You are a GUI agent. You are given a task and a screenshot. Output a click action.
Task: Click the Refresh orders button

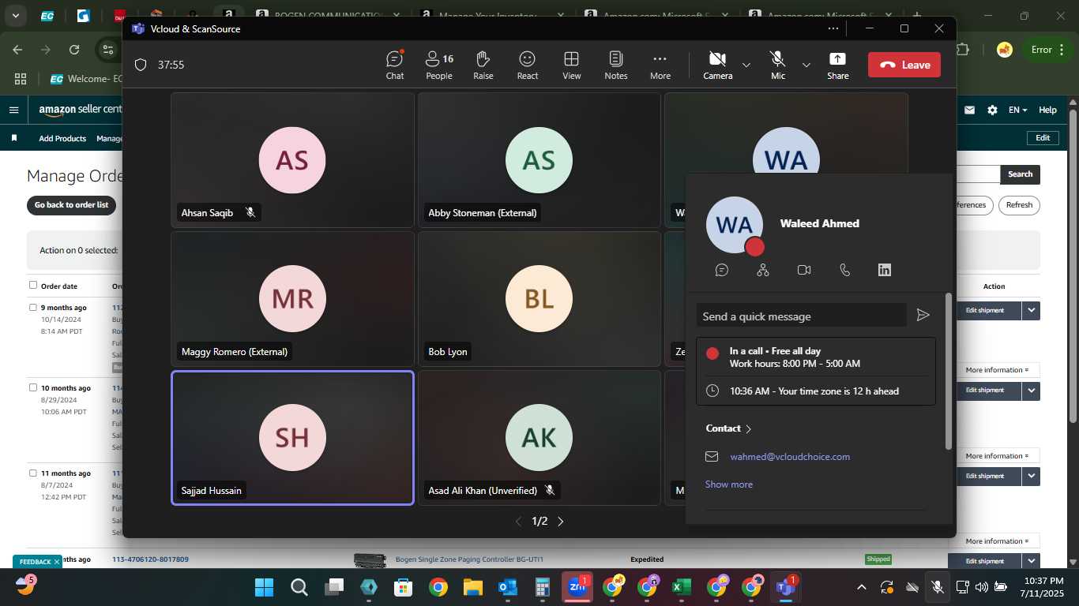pos(1019,205)
